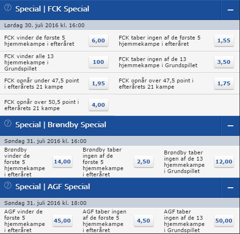Select odds 6,00 FCK wins first 5
The height and width of the screenshot is (234, 240).
98,41
